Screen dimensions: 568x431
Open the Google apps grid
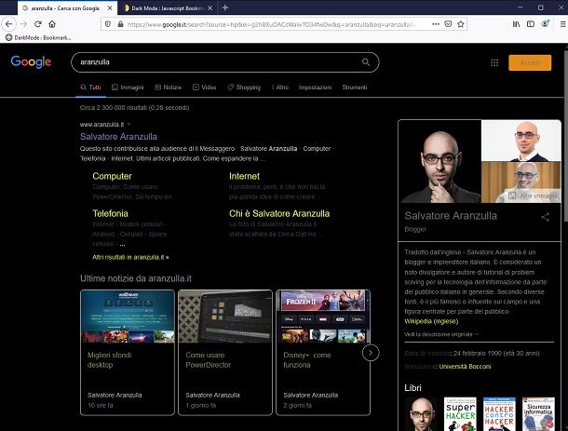(494, 62)
